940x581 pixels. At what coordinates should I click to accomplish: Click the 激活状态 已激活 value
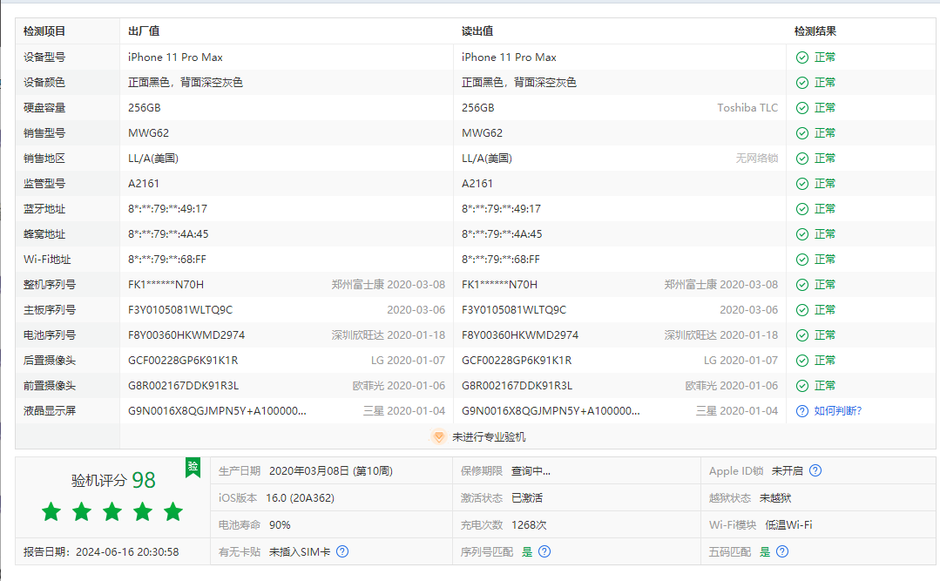(527, 497)
